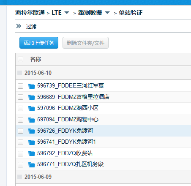Select 单站验证 breadcrumb item
The width and height of the screenshot is (191, 186).
click(x=131, y=13)
